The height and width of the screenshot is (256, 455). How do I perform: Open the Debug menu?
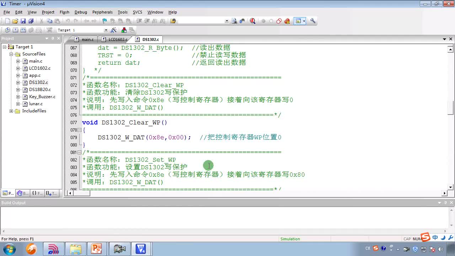click(81, 12)
